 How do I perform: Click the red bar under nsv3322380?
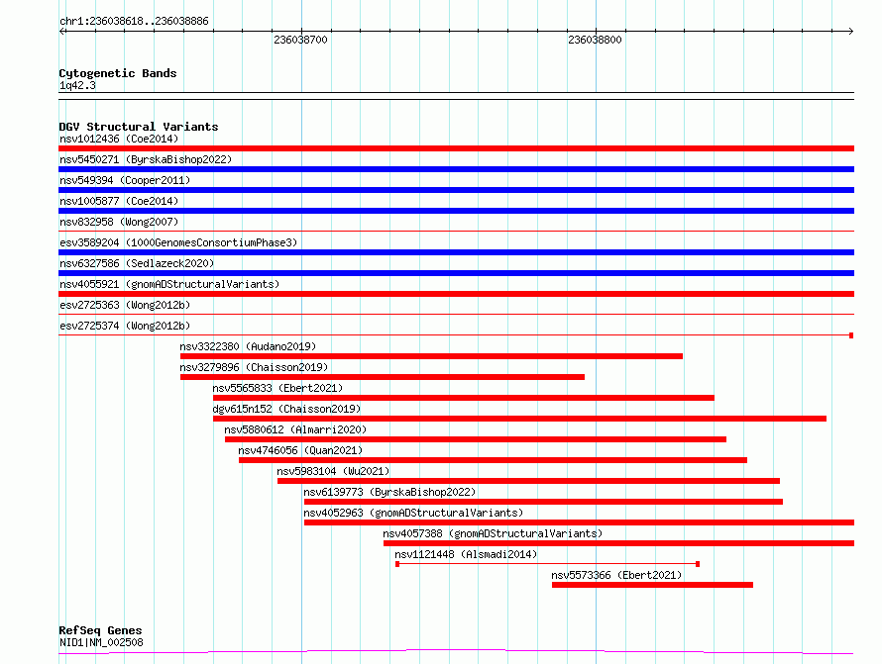(431, 356)
